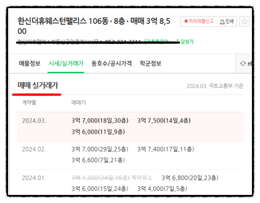Select the 3억 7,400(17일,11층) entry

click(x=165, y=149)
